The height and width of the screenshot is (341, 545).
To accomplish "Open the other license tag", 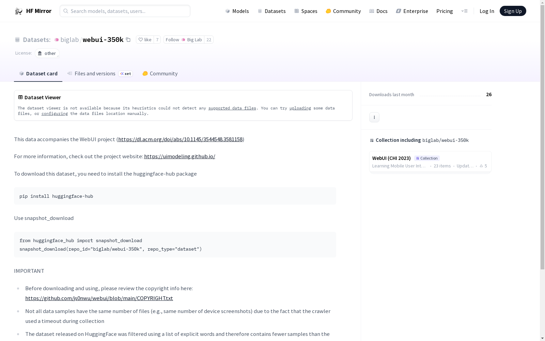I will pos(47,53).
